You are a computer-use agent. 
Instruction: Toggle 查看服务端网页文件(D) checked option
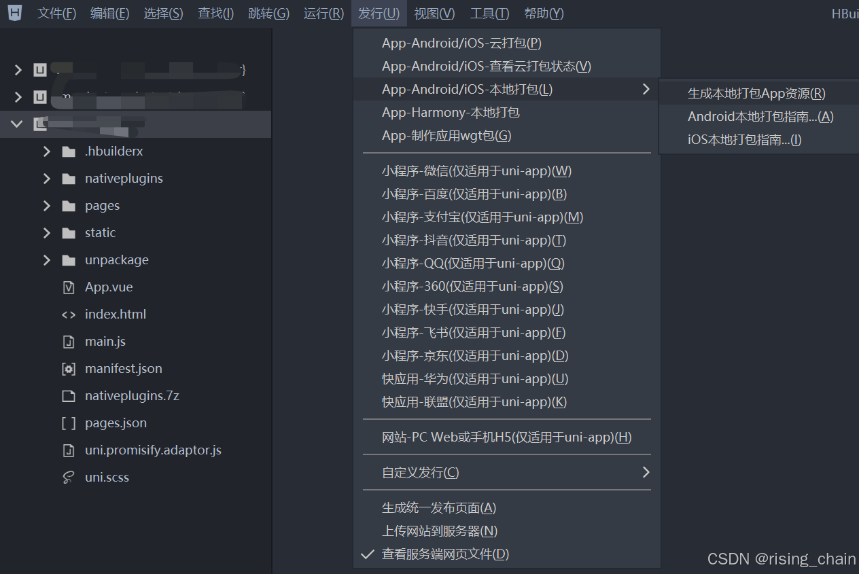[507, 554]
